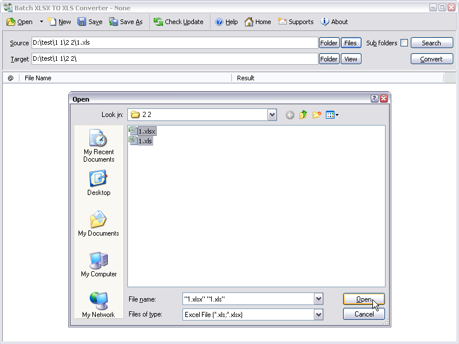Create a new folder in the dialog
This screenshot has width=459, height=344.
tap(317, 115)
